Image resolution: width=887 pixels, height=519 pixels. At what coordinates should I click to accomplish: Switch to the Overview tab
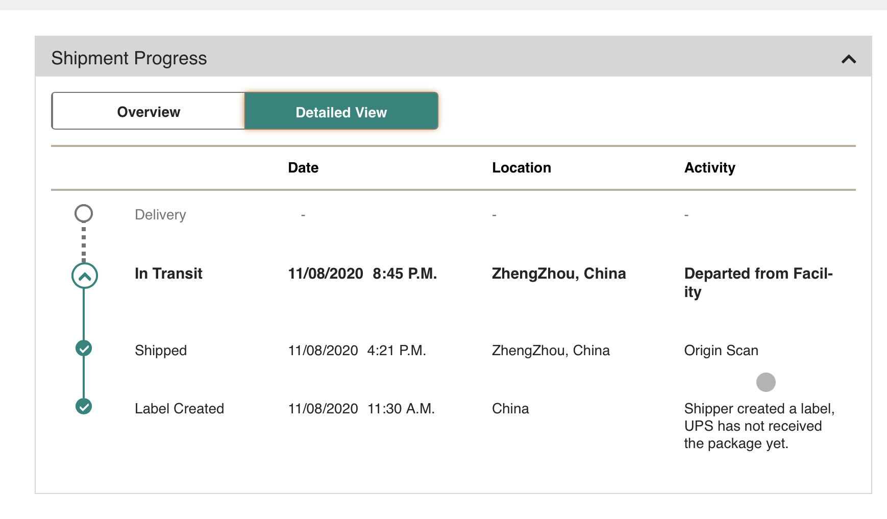coord(149,112)
